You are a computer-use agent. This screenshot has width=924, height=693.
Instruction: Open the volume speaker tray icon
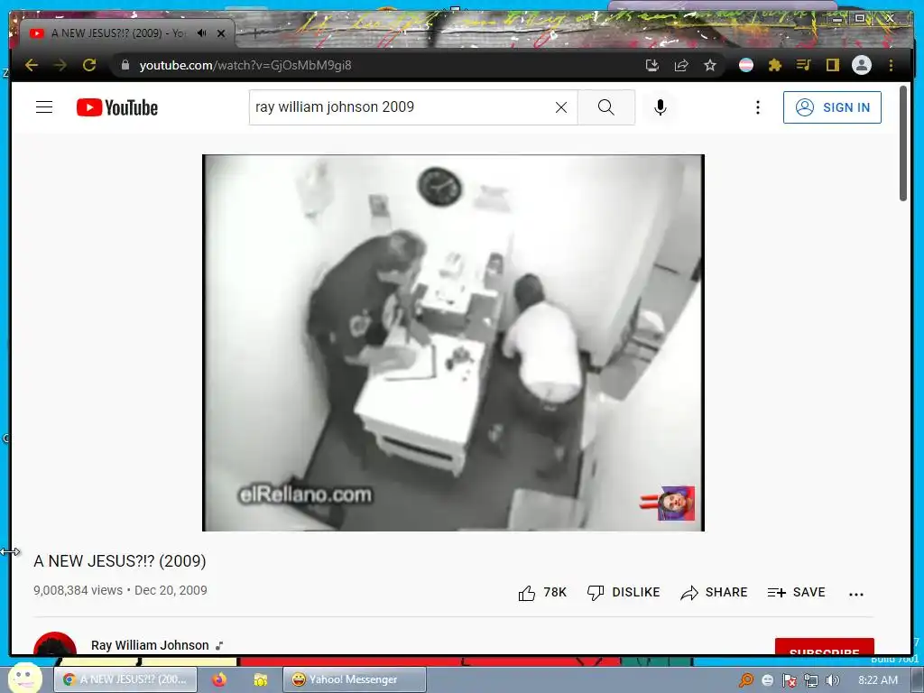click(x=833, y=680)
